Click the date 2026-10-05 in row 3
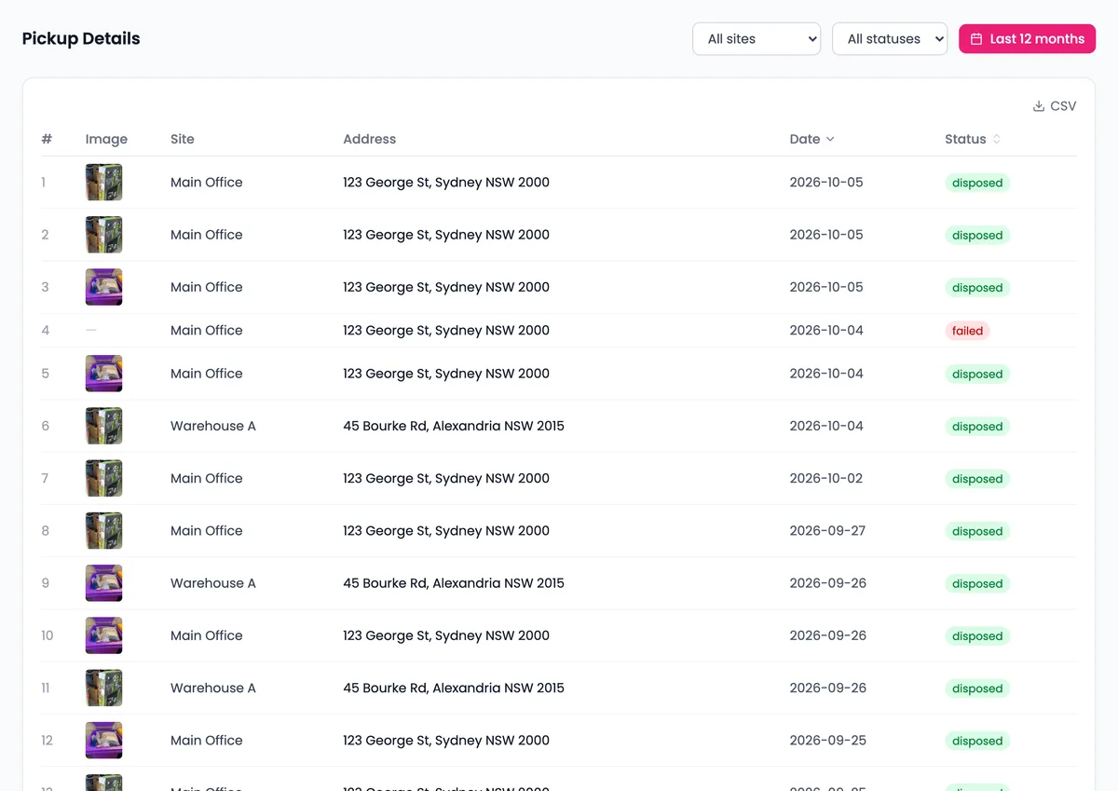The width and height of the screenshot is (1118, 791). coord(826,287)
